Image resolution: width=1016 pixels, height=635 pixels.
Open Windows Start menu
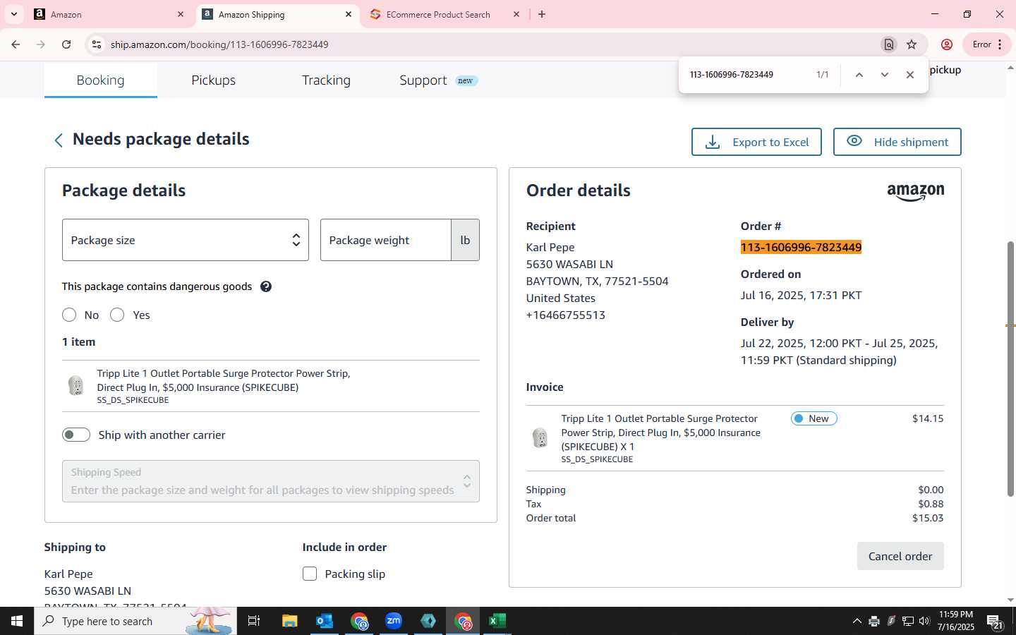pos(17,621)
